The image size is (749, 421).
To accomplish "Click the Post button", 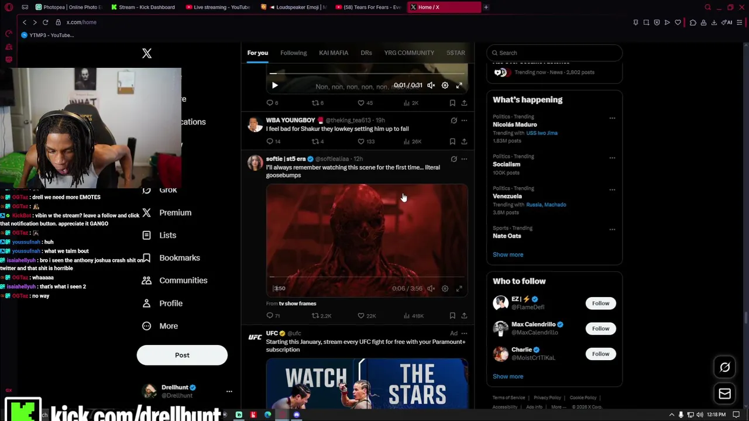I will coord(182,356).
